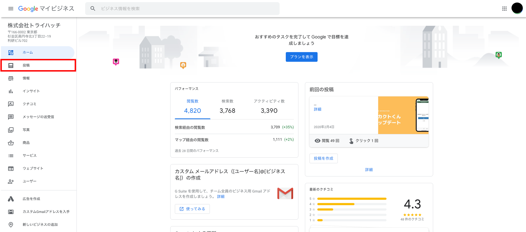Open 投稿 in the sidebar

[x=38, y=65]
